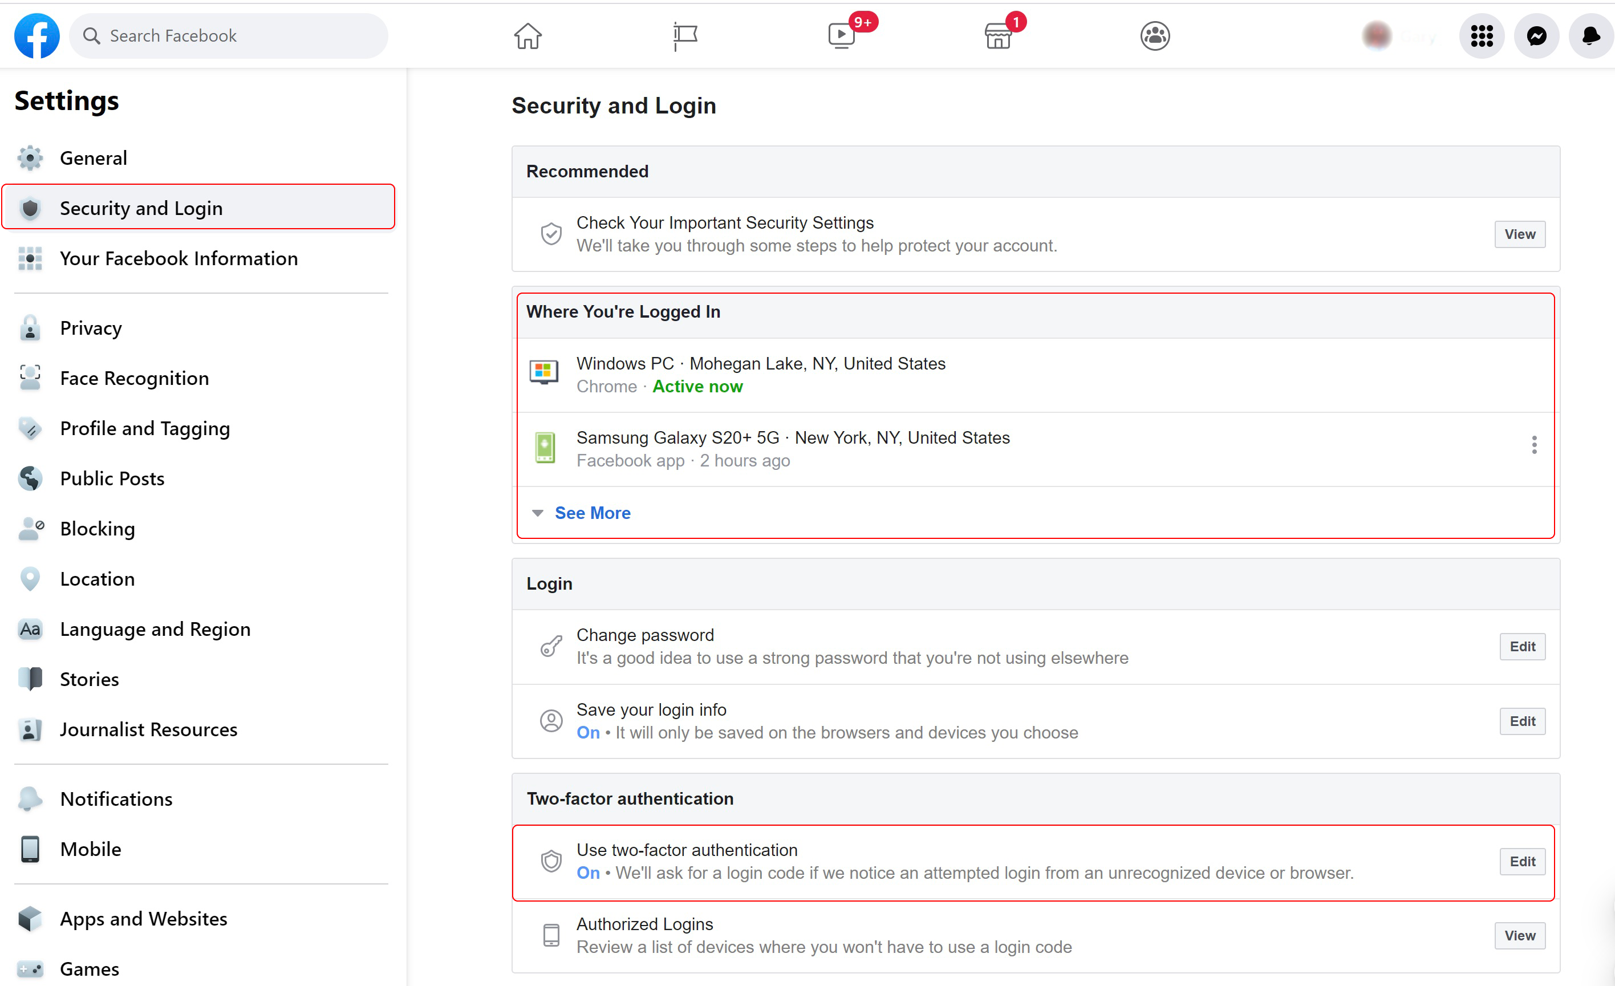Screen dimensions: 1615x986
Task: Open the blurred profile avatar
Action: (x=1377, y=35)
